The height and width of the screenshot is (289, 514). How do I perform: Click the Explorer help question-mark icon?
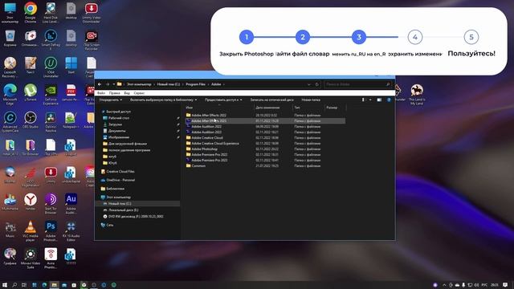click(x=389, y=100)
